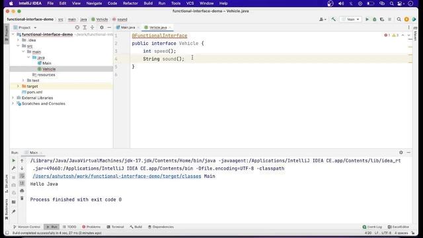423x238 pixels.
Task: Open the Build menu
Action: [148, 3]
